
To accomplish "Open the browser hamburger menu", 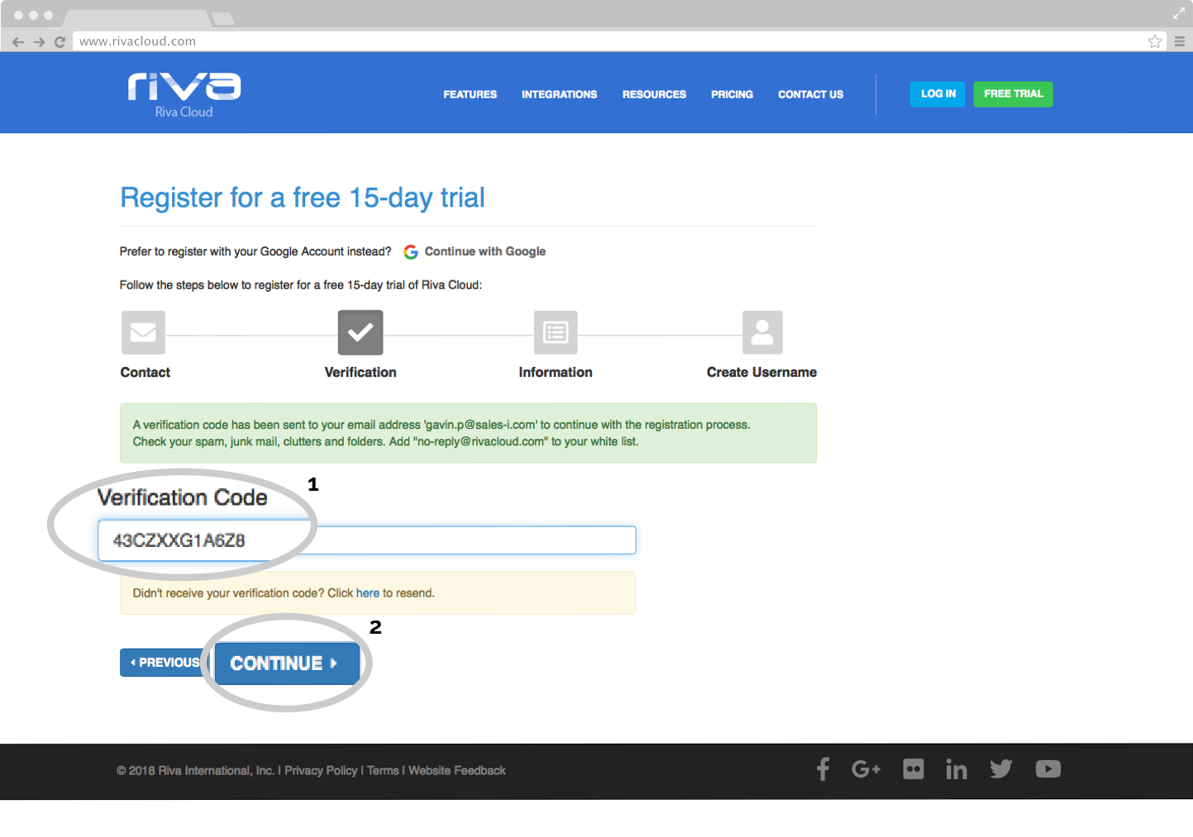I will click(1180, 41).
